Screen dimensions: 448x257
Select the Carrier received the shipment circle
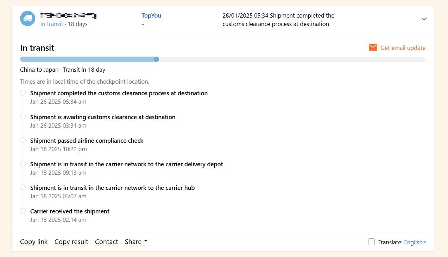(23, 211)
